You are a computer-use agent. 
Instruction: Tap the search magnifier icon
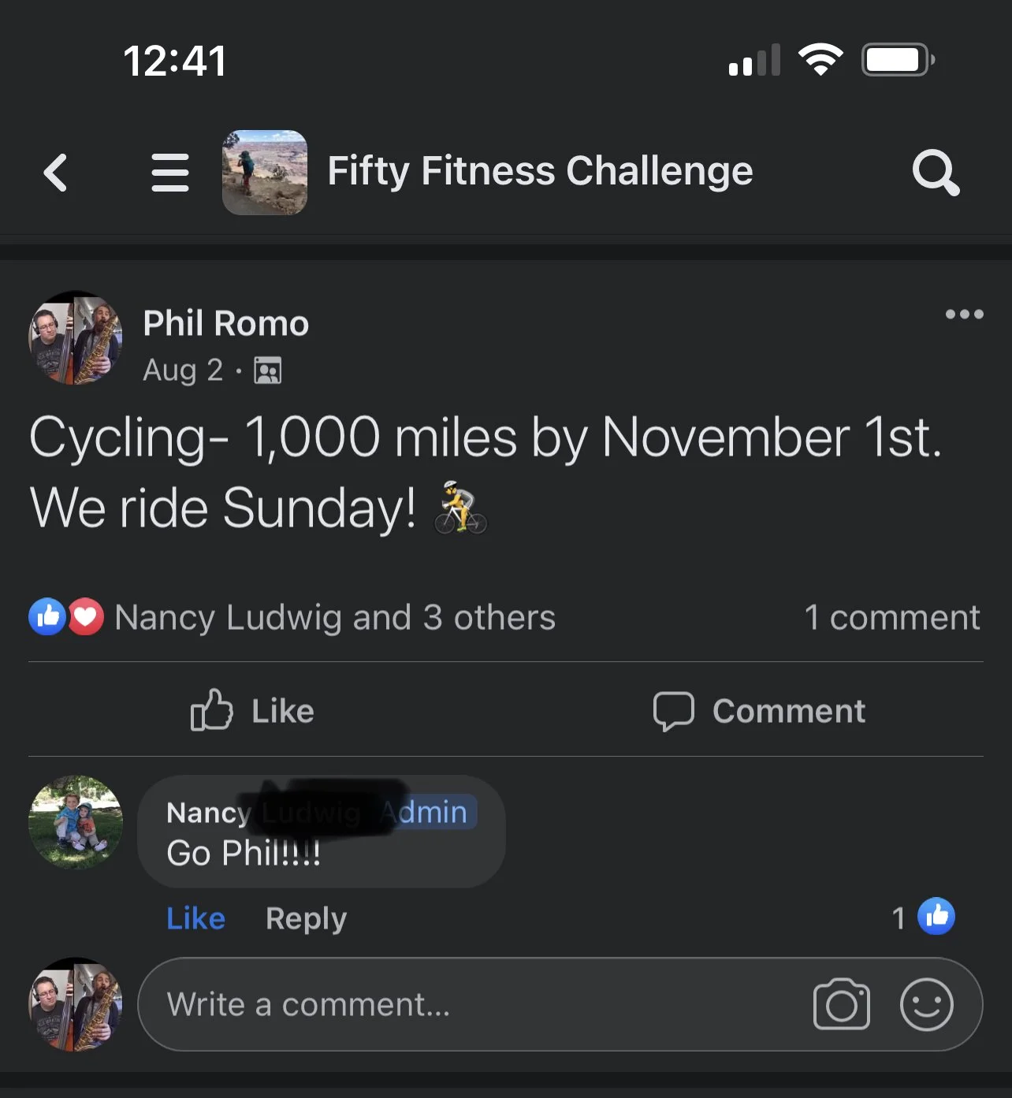(936, 172)
